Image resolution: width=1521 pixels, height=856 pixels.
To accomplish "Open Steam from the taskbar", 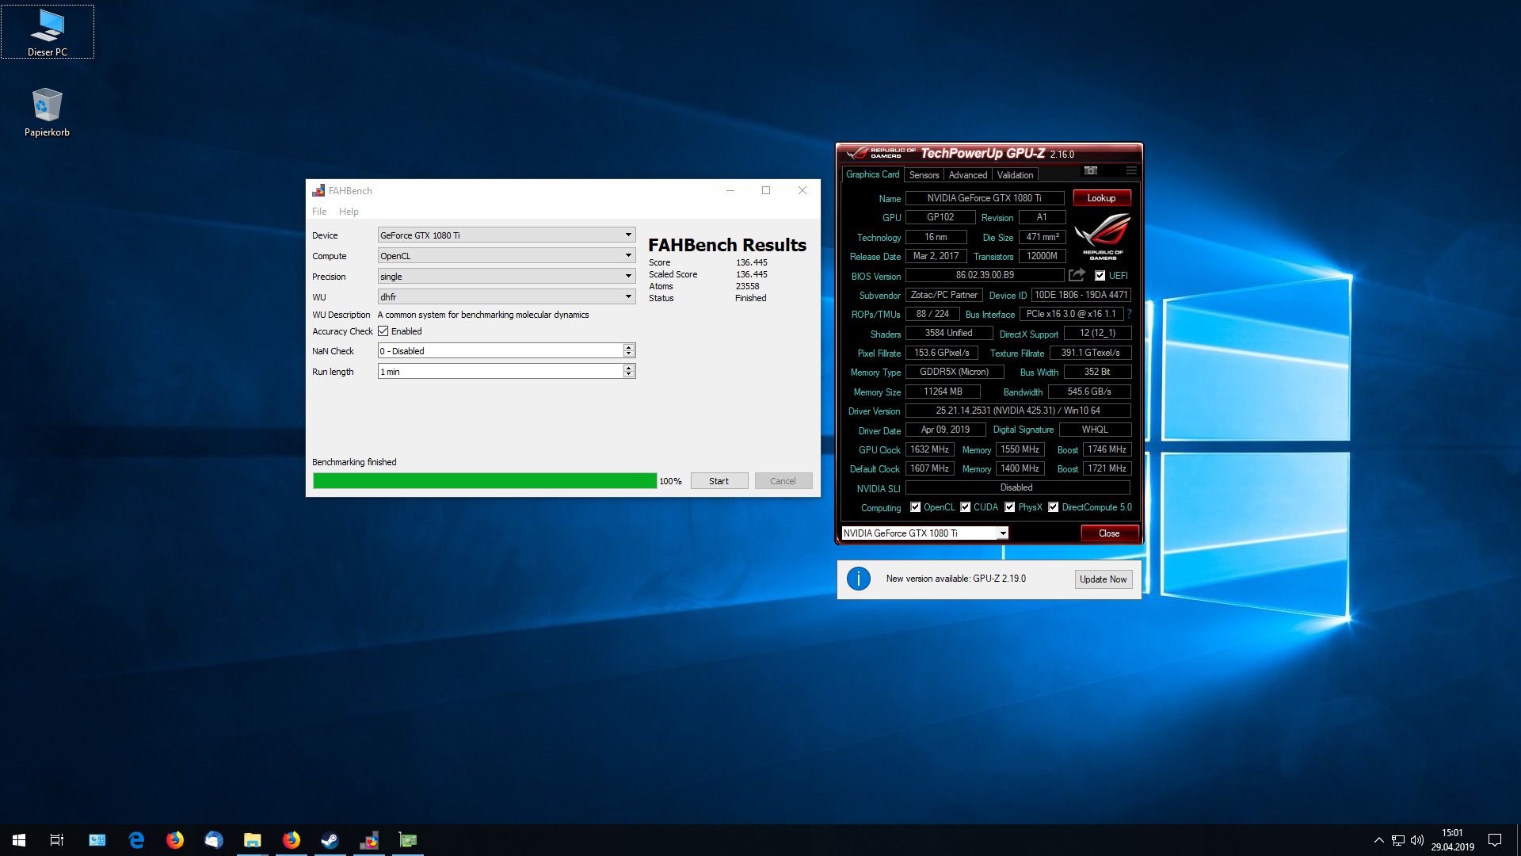I will pyautogui.click(x=330, y=840).
